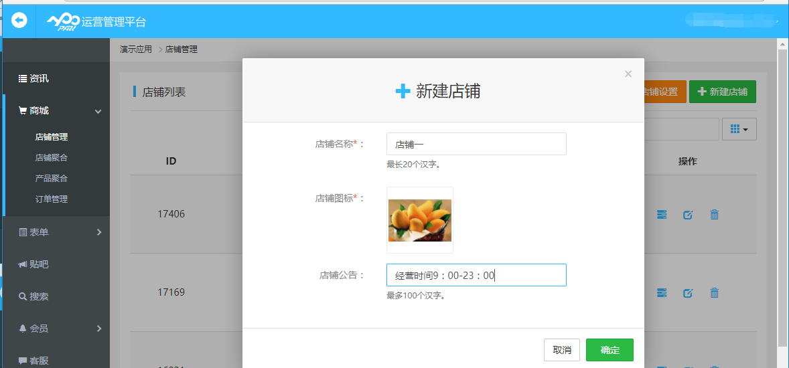
Task: Select 产品聚合 from the sidebar
Action: (52, 179)
